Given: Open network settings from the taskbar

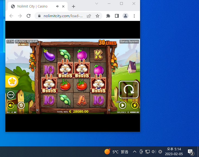Looking at the screenshot, I should (x=148, y=152).
